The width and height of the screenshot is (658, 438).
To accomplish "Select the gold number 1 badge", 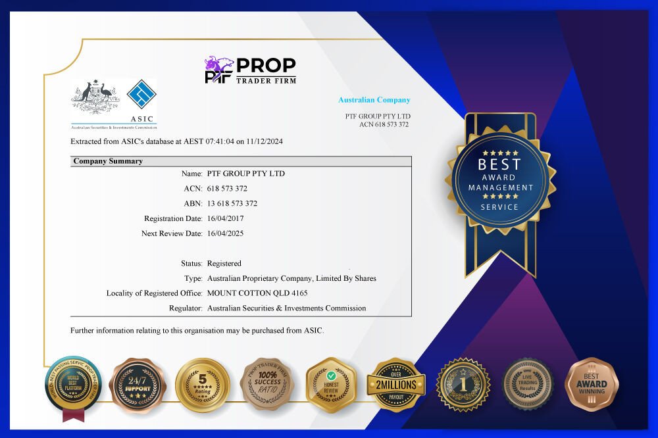I will (x=463, y=385).
